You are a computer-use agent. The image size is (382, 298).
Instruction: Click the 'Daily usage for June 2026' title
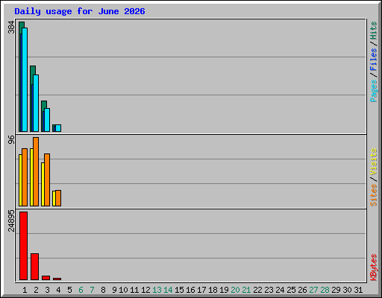80,11
